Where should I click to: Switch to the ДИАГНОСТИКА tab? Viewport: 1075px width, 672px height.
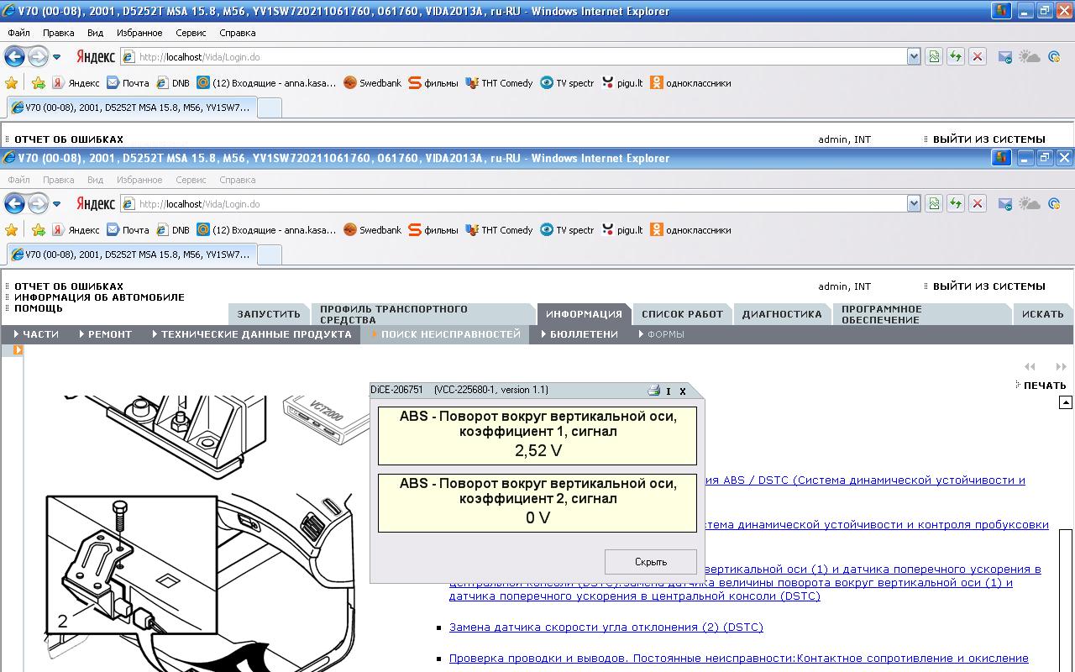coord(781,314)
